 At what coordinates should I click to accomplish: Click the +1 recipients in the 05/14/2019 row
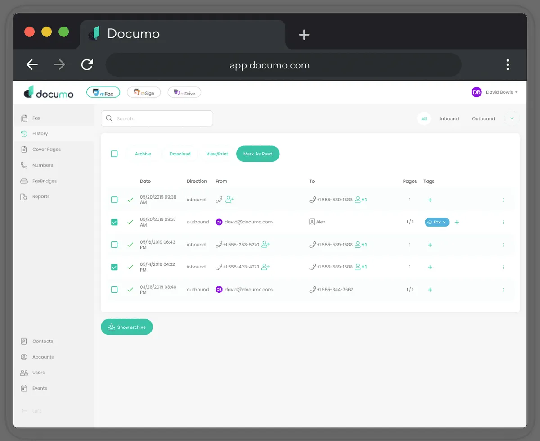tap(361, 267)
